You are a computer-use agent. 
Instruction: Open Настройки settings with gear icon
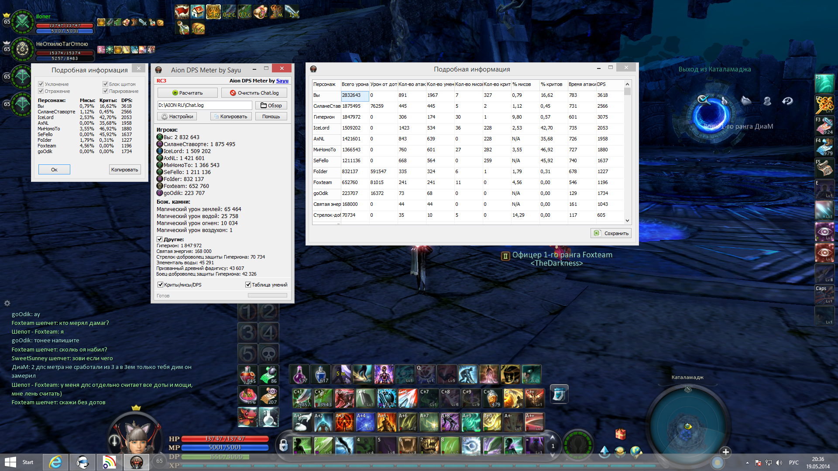[x=177, y=116]
